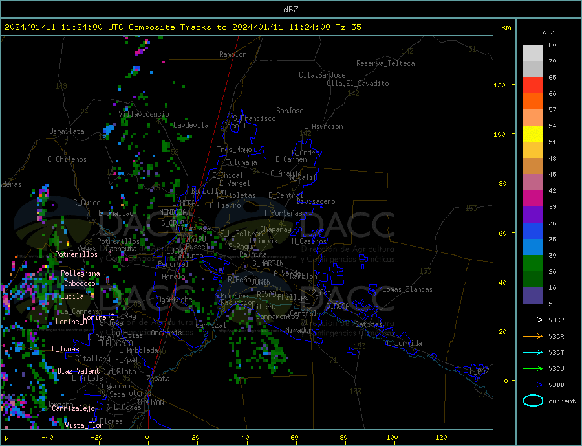Click the Reserva_Telteca map label
Image resolution: width=582 pixels, height=446 pixels.
click(x=385, y=63)
